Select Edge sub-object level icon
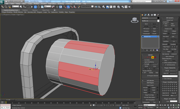The width and height of the screenshot is (180, 109). 148,57
